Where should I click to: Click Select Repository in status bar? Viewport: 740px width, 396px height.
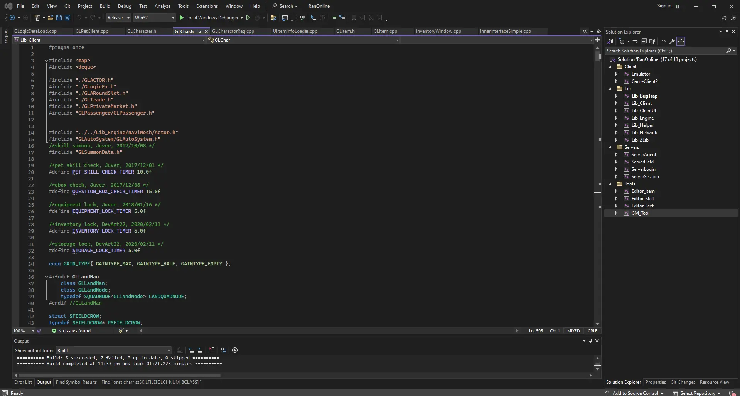[697, 393]
